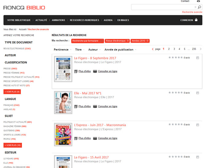This screenshot has height=168, width=211.
Task: Open the Titre sort dropdown
Action: 80,50
